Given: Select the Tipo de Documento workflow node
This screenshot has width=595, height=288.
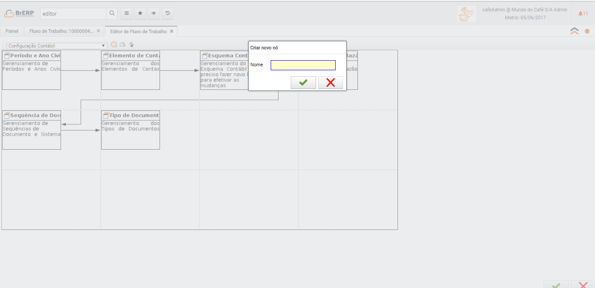Looking at the screenshot, I should [130, 130].
